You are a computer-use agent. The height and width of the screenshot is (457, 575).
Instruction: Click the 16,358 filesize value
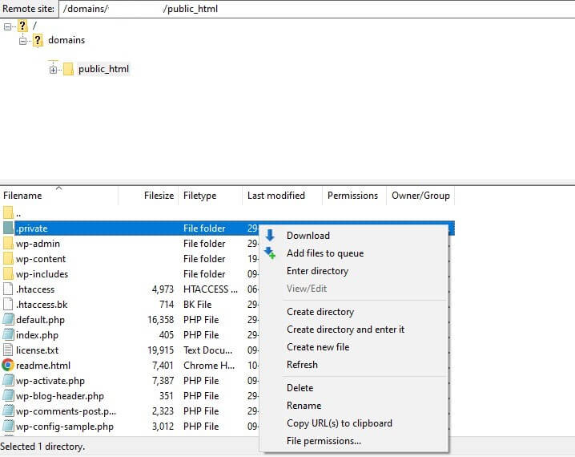tap(161, 320)
